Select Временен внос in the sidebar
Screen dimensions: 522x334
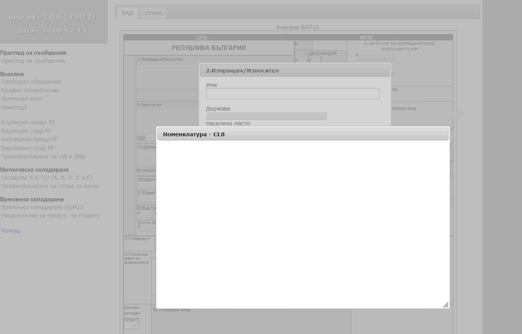click(22, 99)
